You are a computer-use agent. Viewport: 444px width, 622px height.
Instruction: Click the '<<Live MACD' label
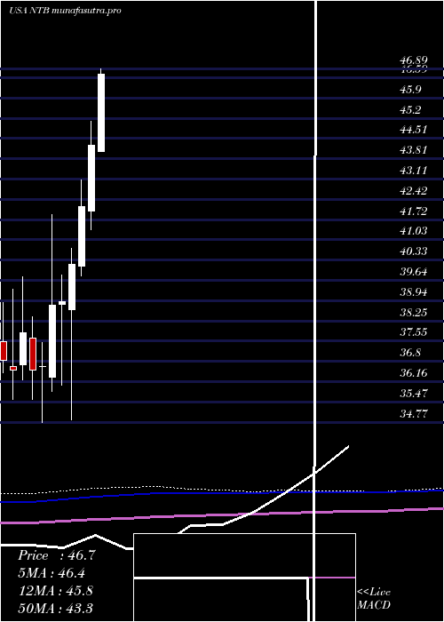point(374,599)
